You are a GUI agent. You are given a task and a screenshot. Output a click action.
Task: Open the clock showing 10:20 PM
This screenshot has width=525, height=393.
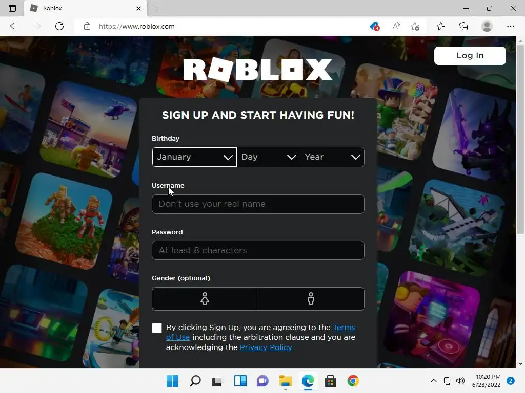486,381
